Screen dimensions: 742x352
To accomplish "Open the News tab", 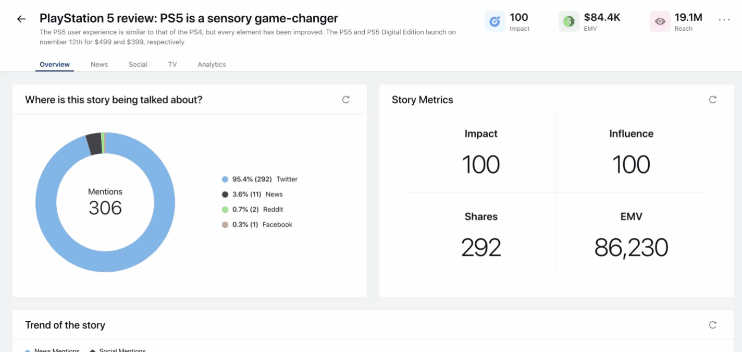I will (x=99, y=65).
